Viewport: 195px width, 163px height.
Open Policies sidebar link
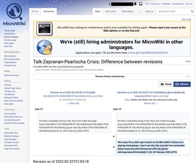(x=8, y=85)
